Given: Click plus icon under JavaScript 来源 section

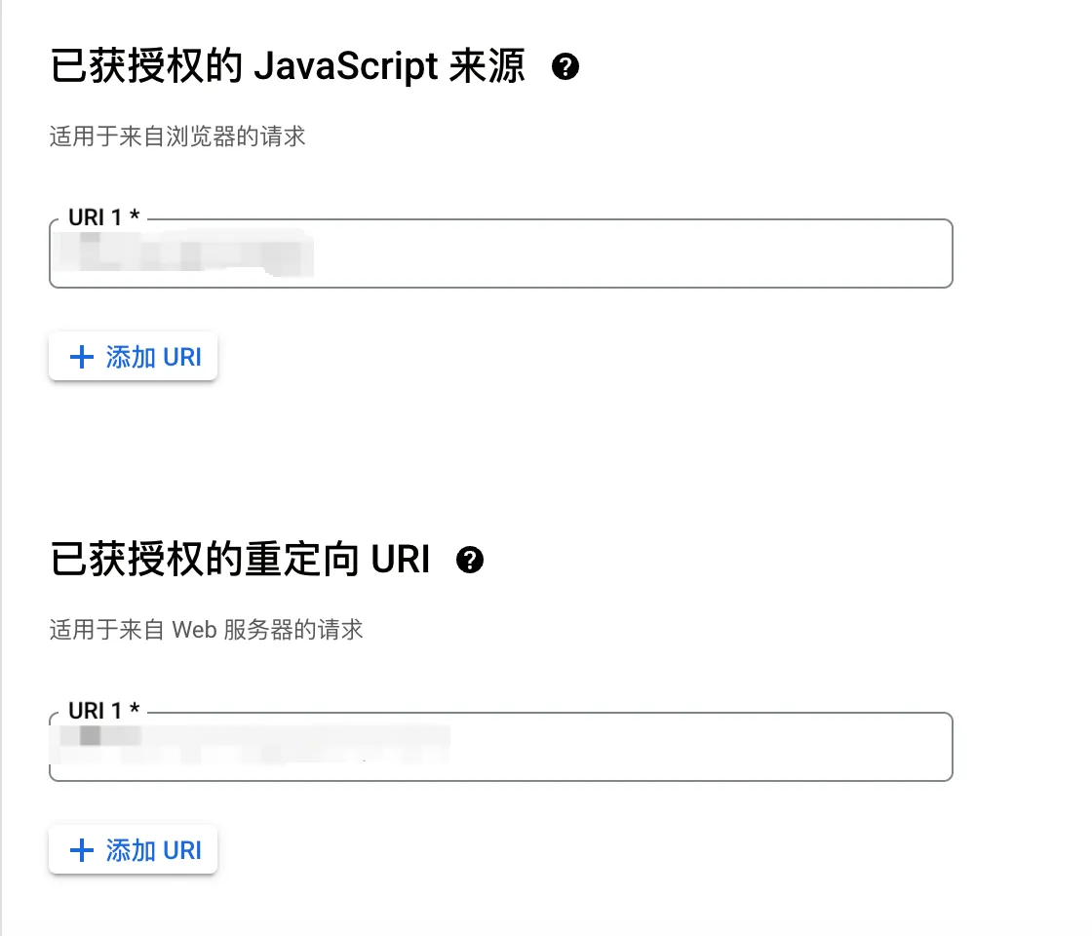Looking at the screenshot, I should point(82,357).
